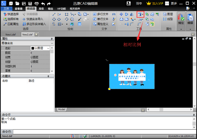Image resolution: width=197 pixels, height=139 pixels.
Task: Expand the 编辑 dropdown arrow at bottom
Action: tap(190, 29)
